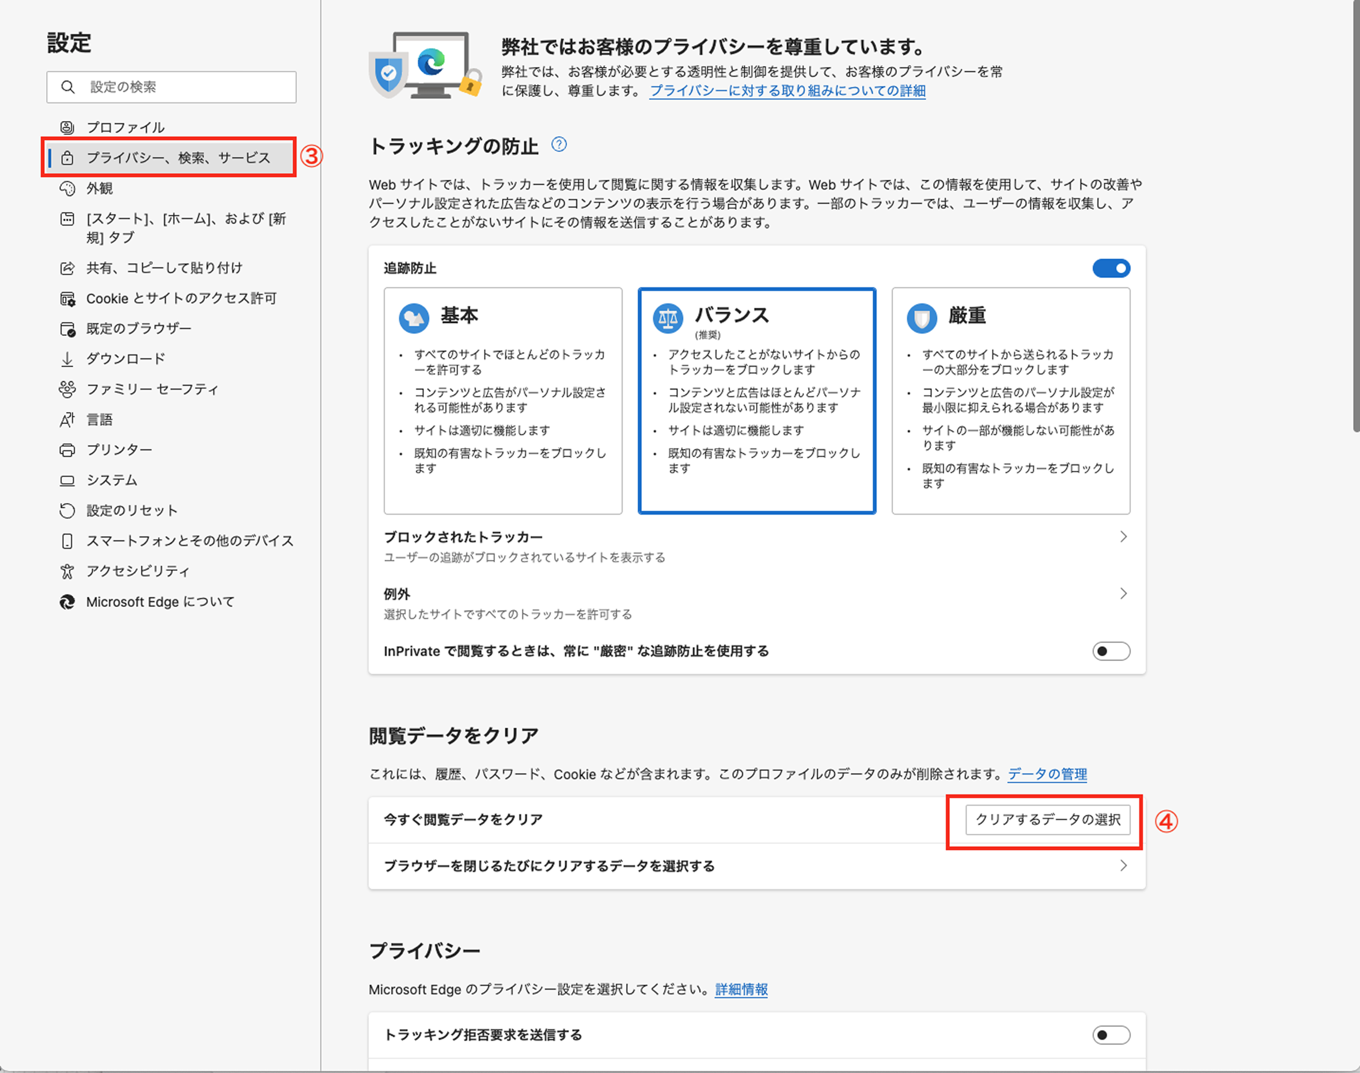
Task: Click the Family Safety (ファミリー セーフティ) icon
Action: click(x=67, y=390)
